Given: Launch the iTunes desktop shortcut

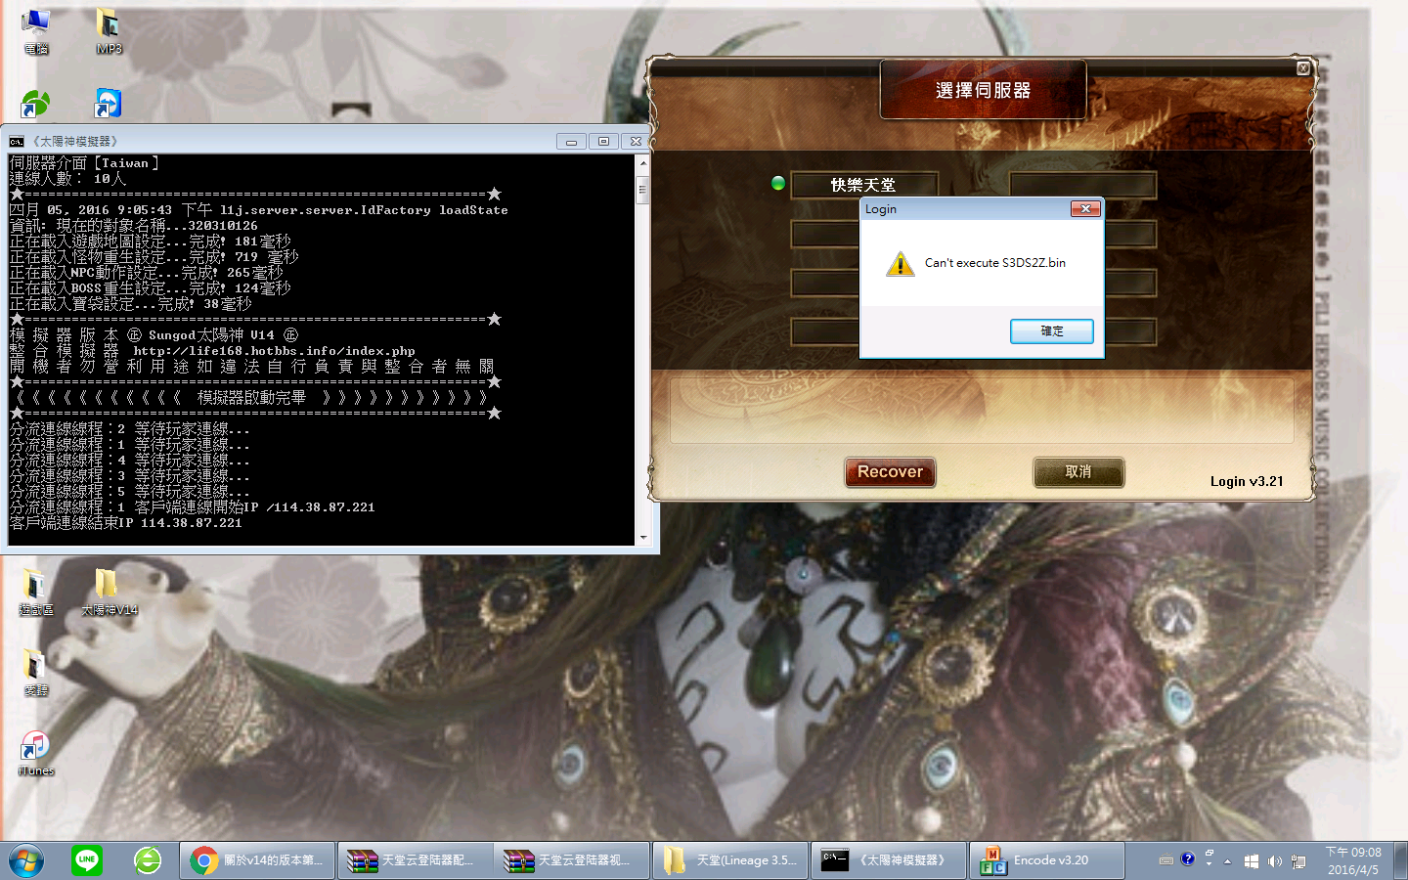Looking at the screenshot, I should pos(36,753).
